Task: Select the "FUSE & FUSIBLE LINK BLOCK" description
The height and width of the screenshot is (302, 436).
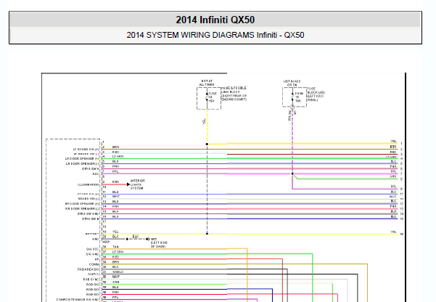Action: pyautogui.click(x=234, y=94)
